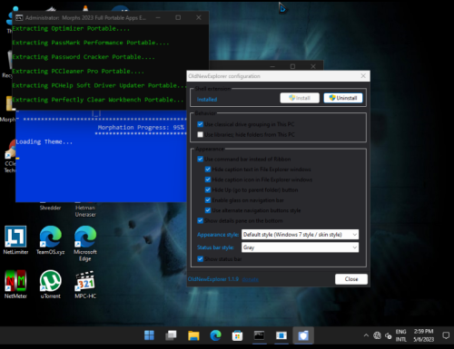Open the notification center icon
The height and width of the screenshot is (349, 454).
[x=446, y=335]
